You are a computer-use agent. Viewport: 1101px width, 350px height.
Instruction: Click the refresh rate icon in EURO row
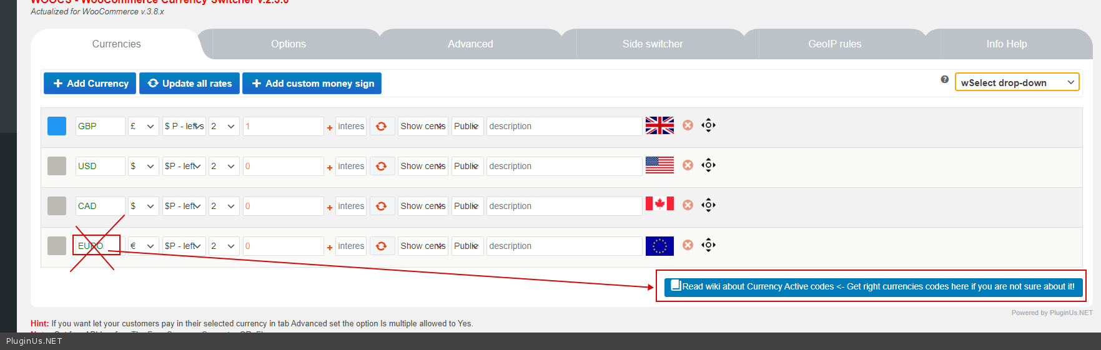pyautogui.click(x=382, y=246)
